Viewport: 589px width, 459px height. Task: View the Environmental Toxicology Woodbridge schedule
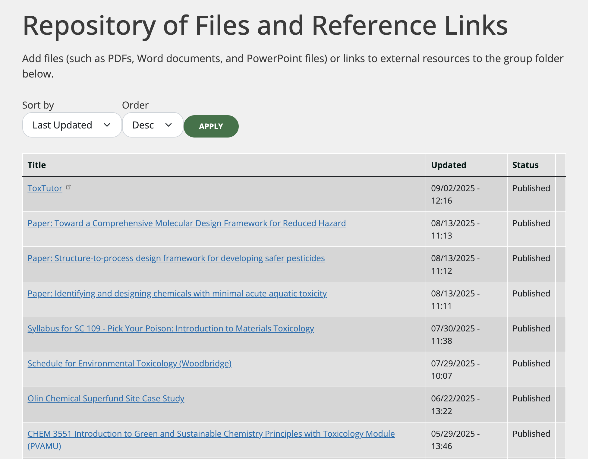click(x=130, y=363)
